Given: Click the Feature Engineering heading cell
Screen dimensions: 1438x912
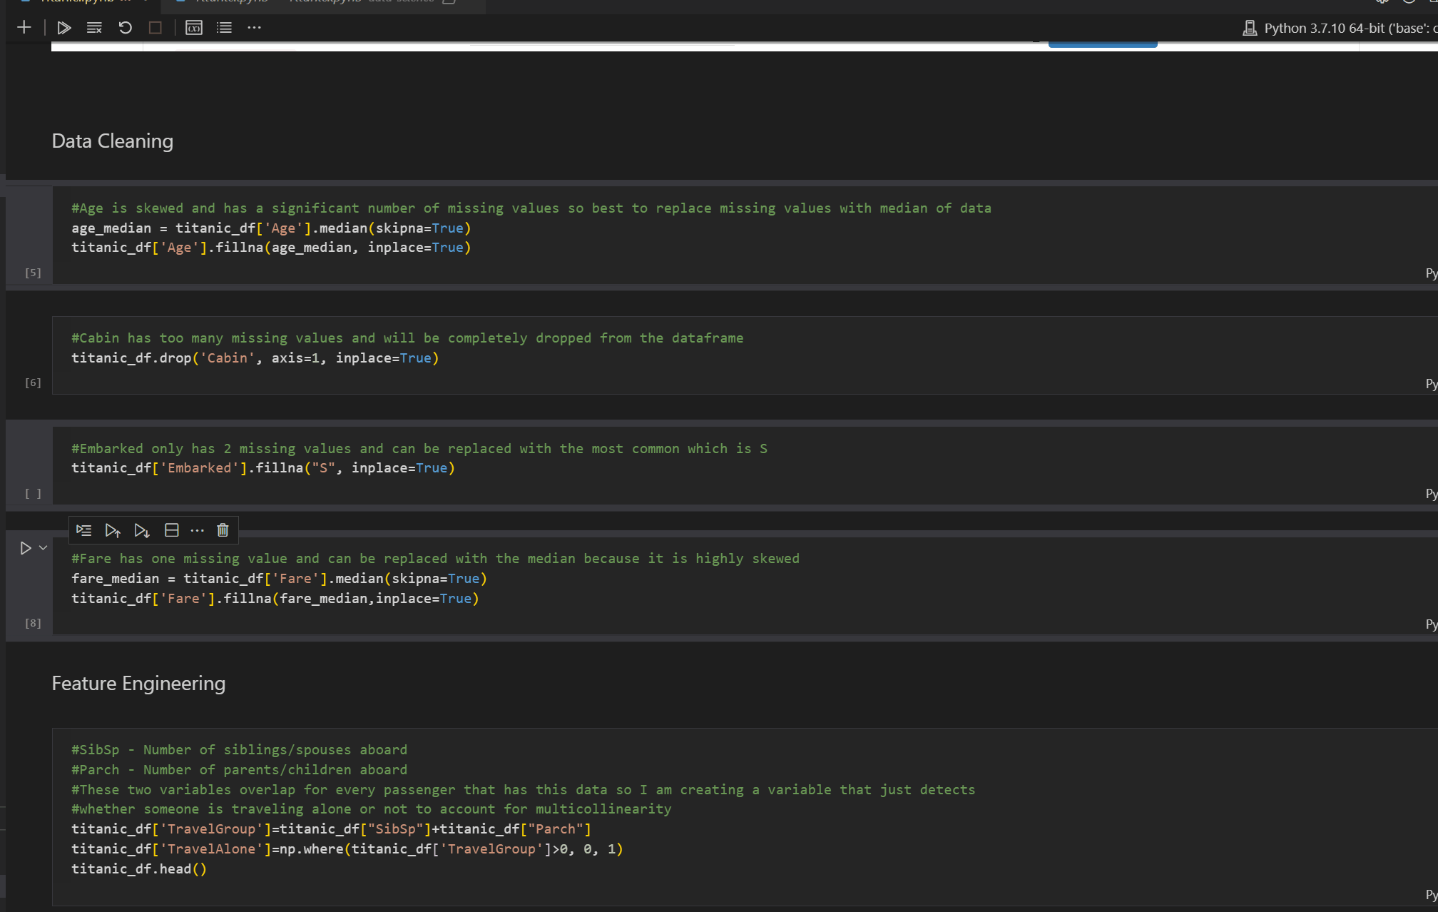Looking at the screenshot, I should pos(138,684).
